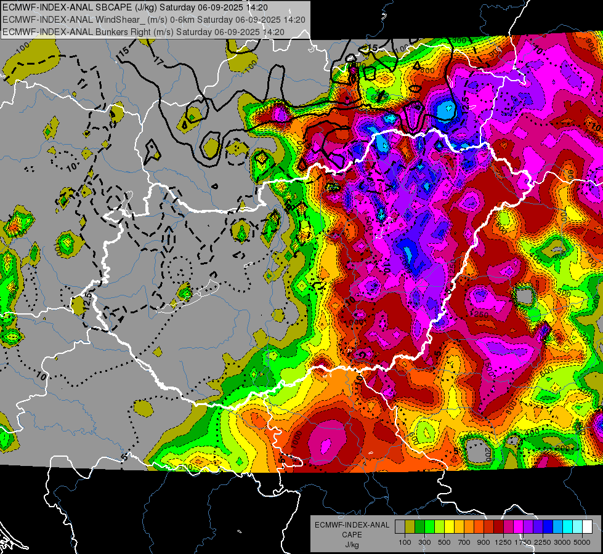The width and height of the screenshot is (603, 554).
Task: Select the pure yellow legend swatch
Action: 449,527
